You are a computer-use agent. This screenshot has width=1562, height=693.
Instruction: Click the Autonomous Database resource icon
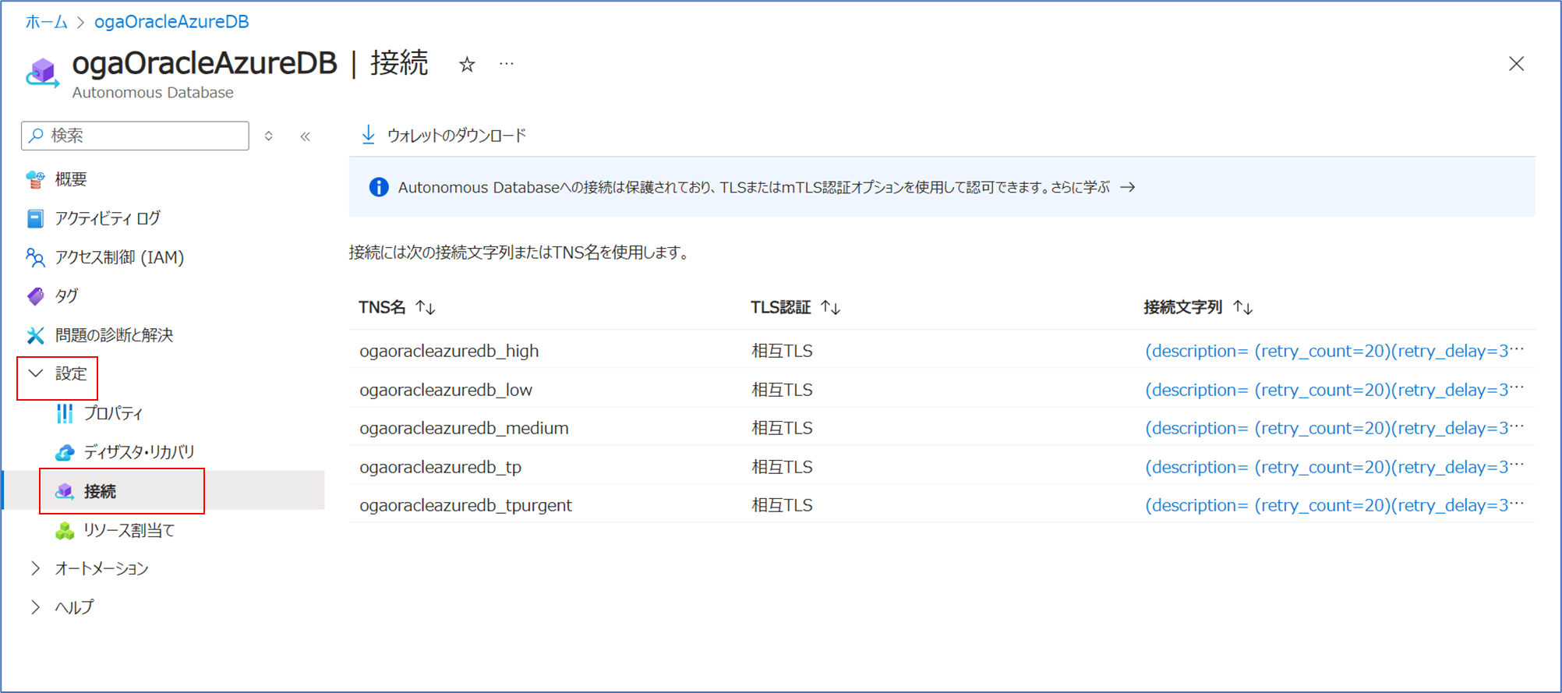[x=42, y=73]
